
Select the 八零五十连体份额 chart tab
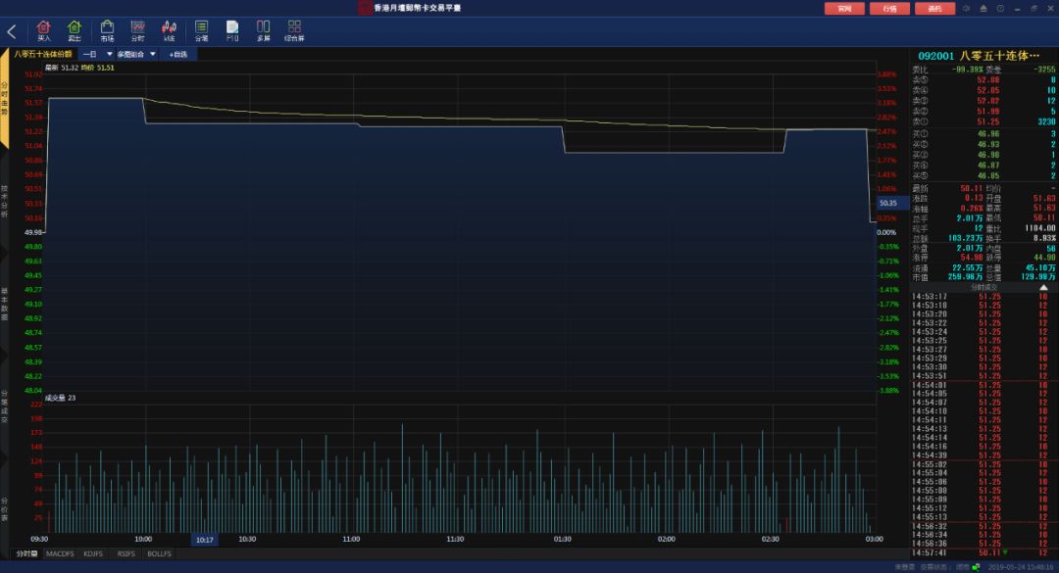click(43, 54)
